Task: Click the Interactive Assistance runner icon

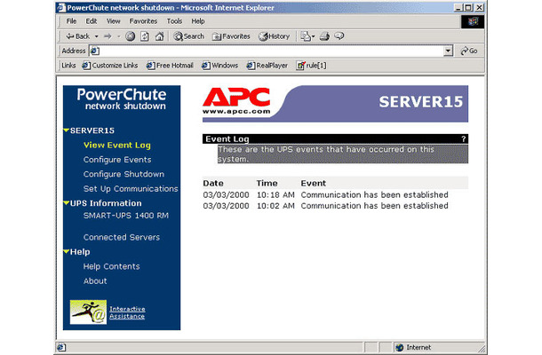Action: click(x=88, y=312)
